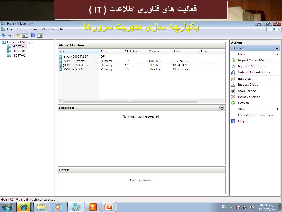Click the Off state cell

pyautogui.click(x=102, y=57)
